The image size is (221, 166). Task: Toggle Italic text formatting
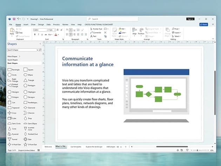pyautogui.click(x=38, y=35)
